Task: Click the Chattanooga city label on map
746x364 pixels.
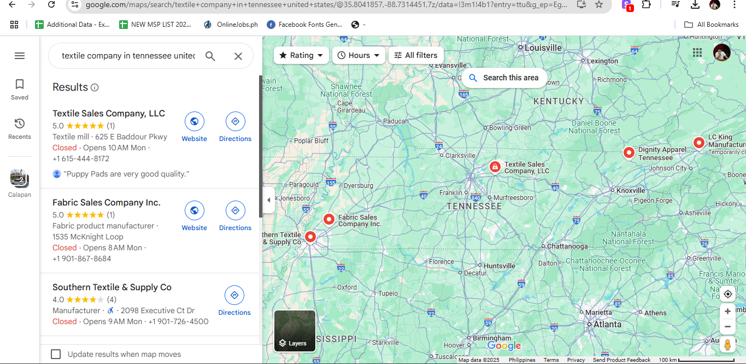Action: [567, 246]
